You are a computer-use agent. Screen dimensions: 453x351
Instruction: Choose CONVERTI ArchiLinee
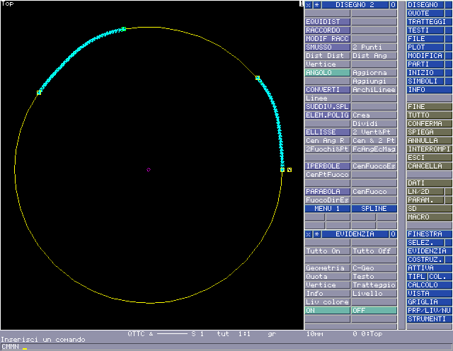click(x=374, y=90)
